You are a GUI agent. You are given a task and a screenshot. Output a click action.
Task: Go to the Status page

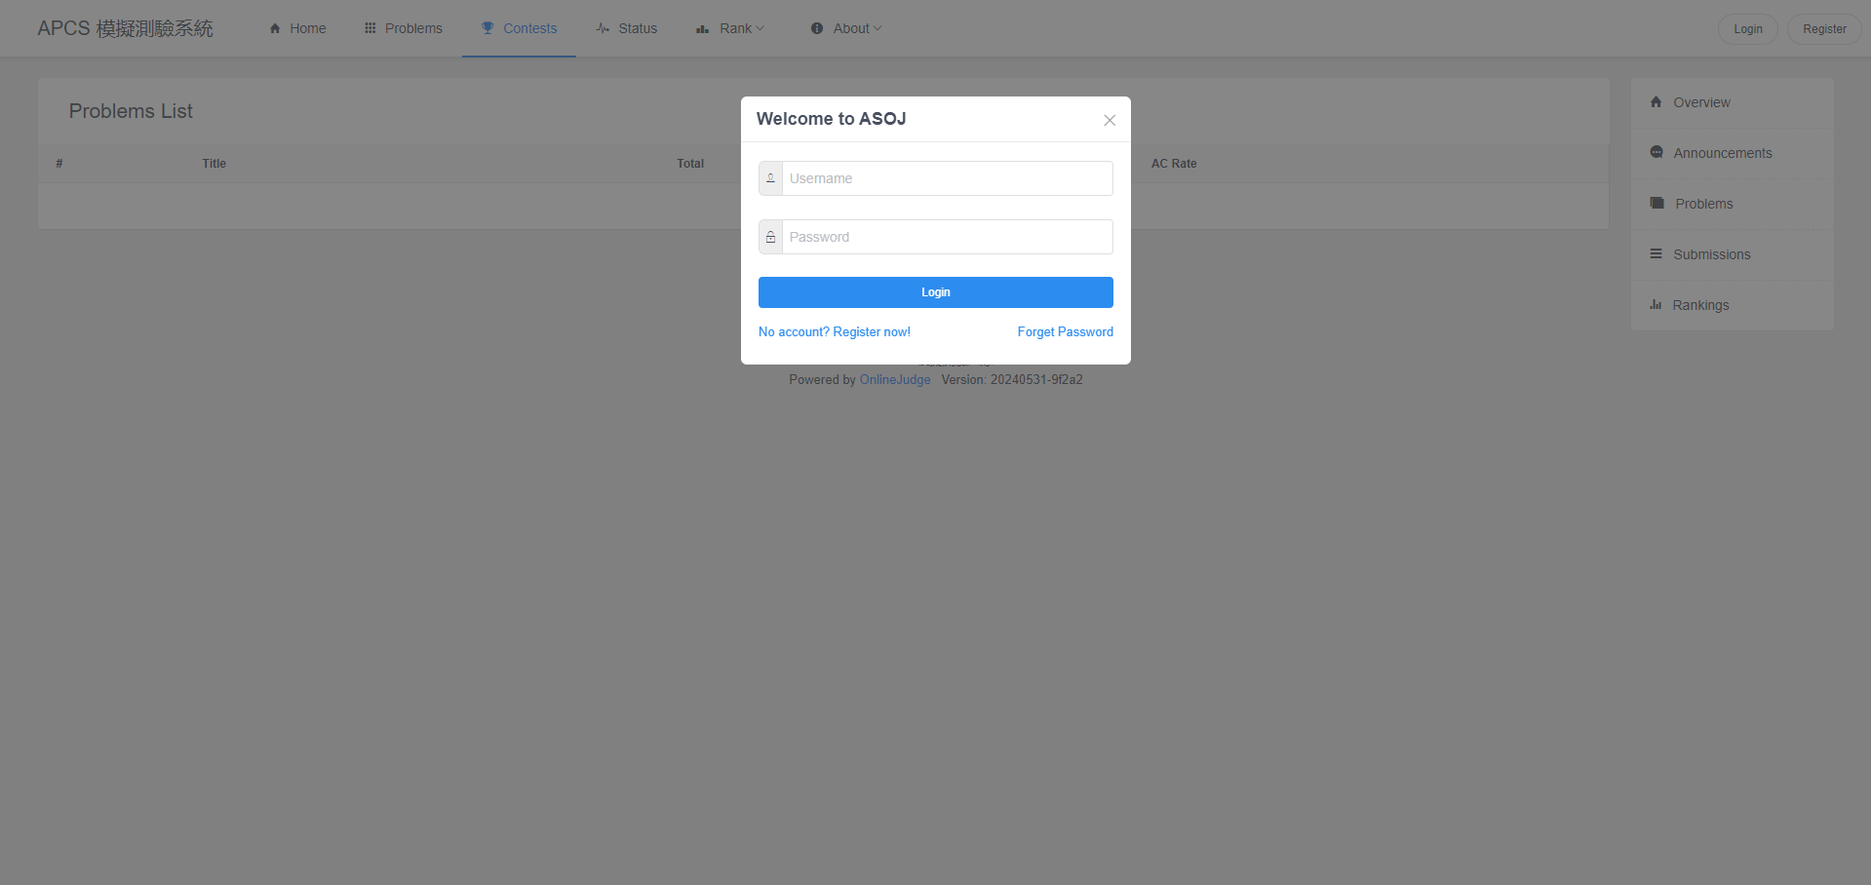[626, 28]
